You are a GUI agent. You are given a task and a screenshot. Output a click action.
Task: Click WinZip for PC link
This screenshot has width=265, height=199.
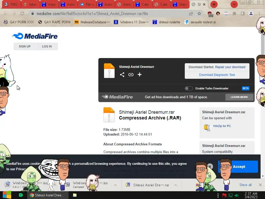222,126
